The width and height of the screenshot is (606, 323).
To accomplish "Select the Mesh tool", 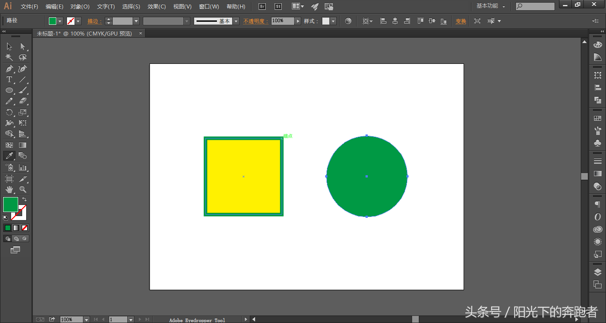I will pos(9,145).
